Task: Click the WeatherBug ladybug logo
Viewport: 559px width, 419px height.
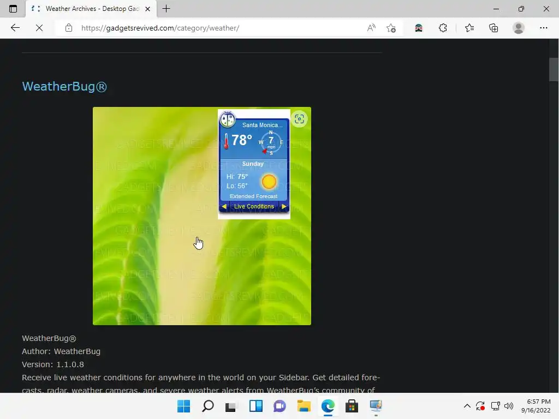Action: [x=227, y=119]
